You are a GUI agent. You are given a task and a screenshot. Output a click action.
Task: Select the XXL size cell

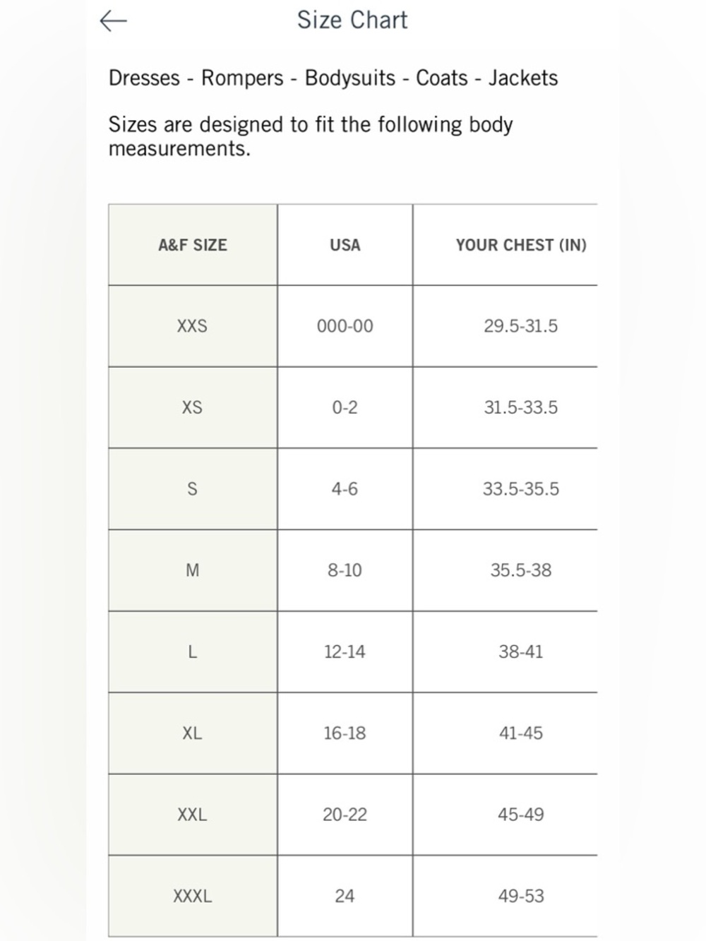[192, 815]
